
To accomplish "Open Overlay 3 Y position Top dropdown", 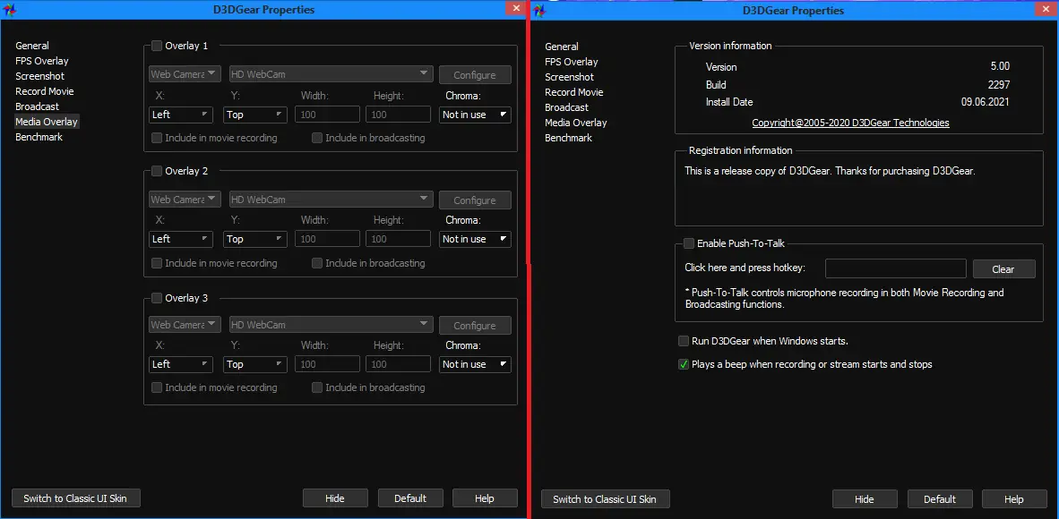I will click(255, 364).
